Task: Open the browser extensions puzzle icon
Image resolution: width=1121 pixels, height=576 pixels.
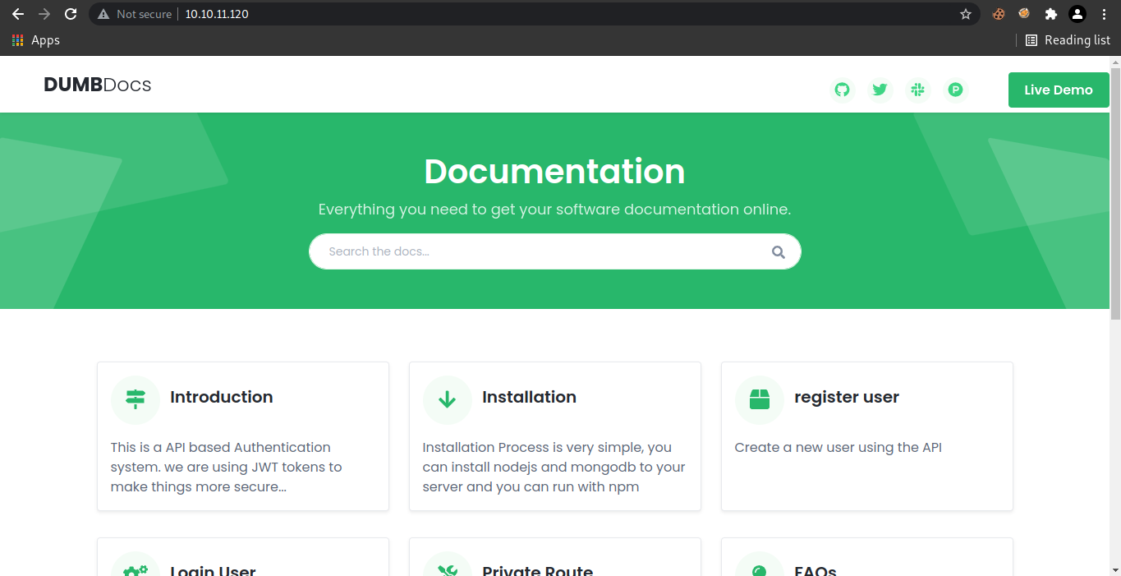Action: (x=1050, y=14)
